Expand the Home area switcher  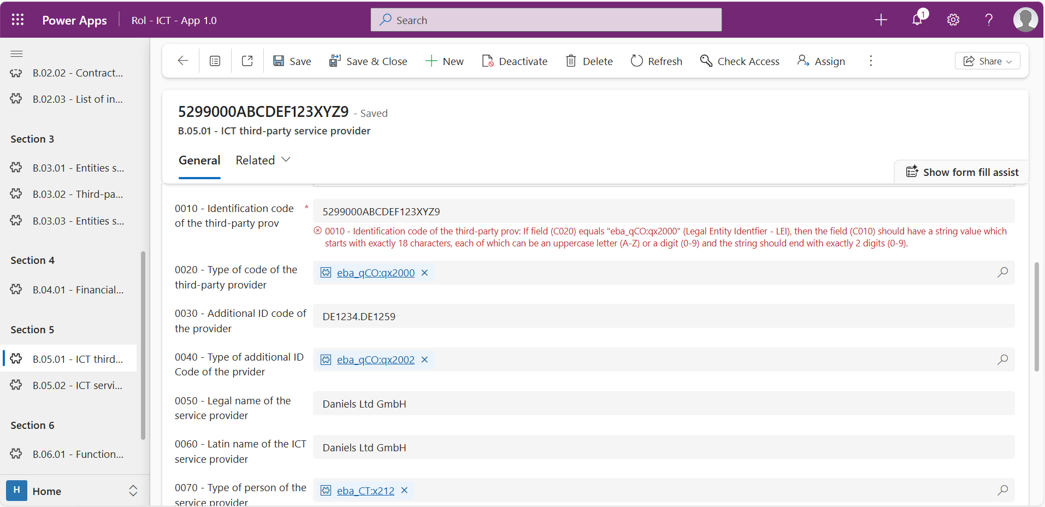click(133, 491)
